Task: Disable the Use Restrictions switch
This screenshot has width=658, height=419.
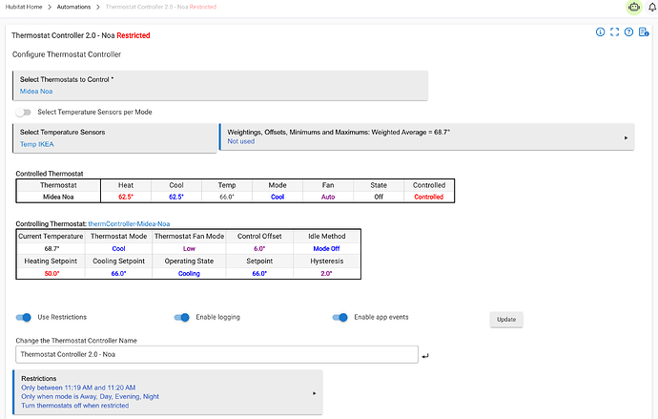Action: click(x=24, y=318)
